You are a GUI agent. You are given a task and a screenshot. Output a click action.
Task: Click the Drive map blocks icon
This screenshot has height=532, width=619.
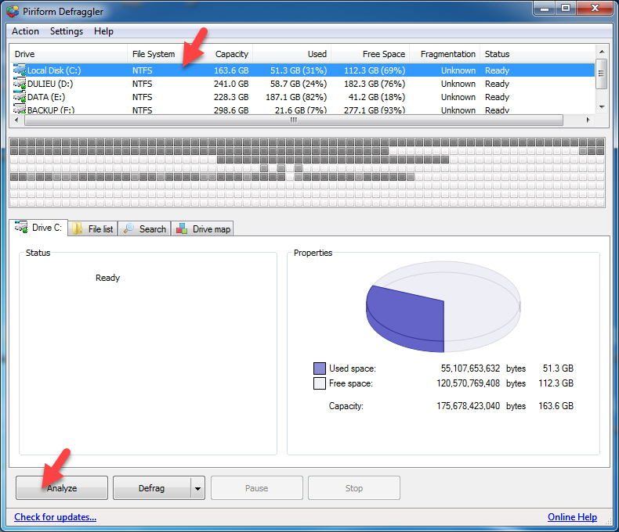coord(182,228)
